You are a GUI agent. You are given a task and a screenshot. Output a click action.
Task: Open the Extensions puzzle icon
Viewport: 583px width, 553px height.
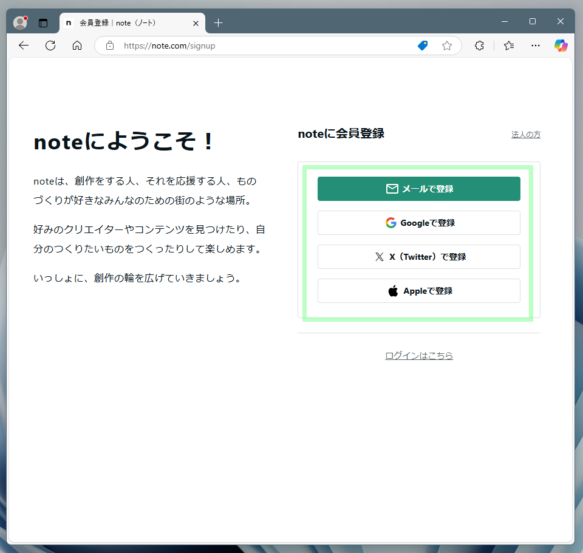point(479,46)
